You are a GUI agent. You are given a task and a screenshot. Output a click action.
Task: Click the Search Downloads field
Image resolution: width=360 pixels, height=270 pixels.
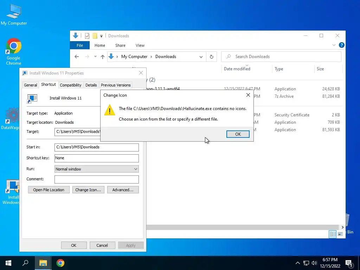(281, 57)
